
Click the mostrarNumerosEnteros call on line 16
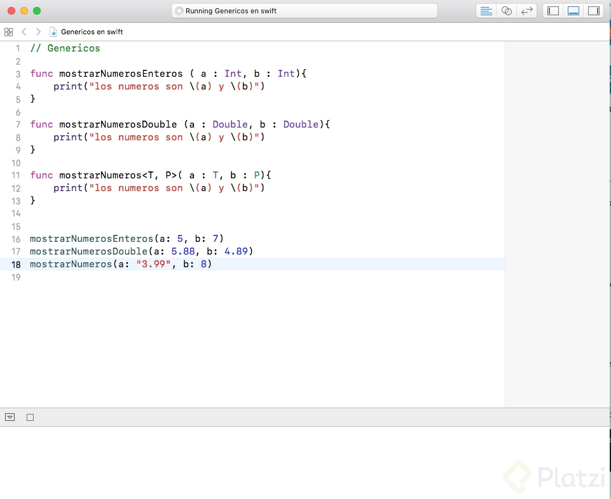127,239
